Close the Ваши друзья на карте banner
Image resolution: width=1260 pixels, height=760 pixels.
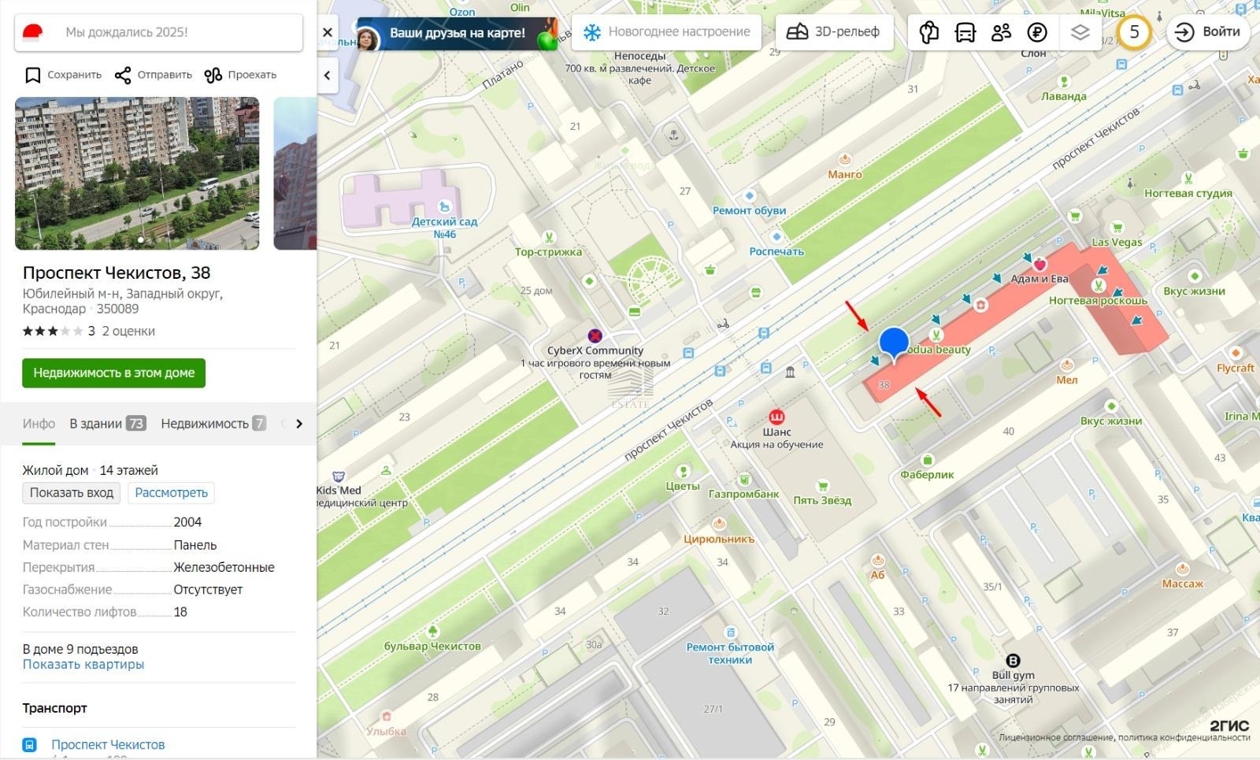328,32
